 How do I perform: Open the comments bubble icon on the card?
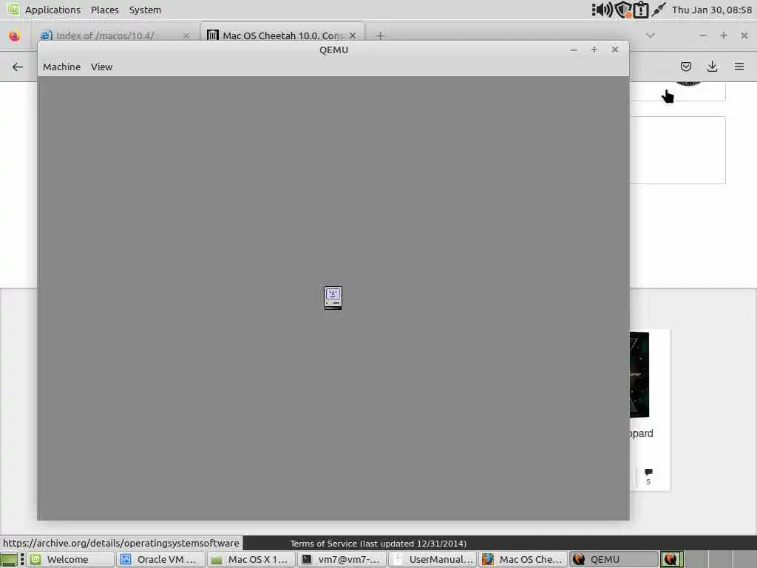648,472
